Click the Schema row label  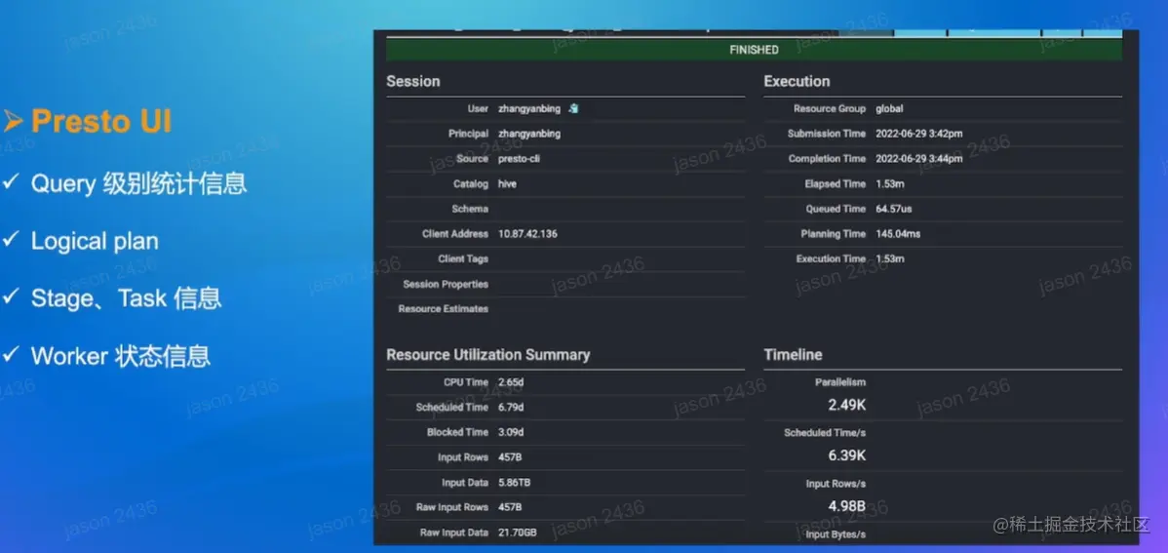point(470,209)
